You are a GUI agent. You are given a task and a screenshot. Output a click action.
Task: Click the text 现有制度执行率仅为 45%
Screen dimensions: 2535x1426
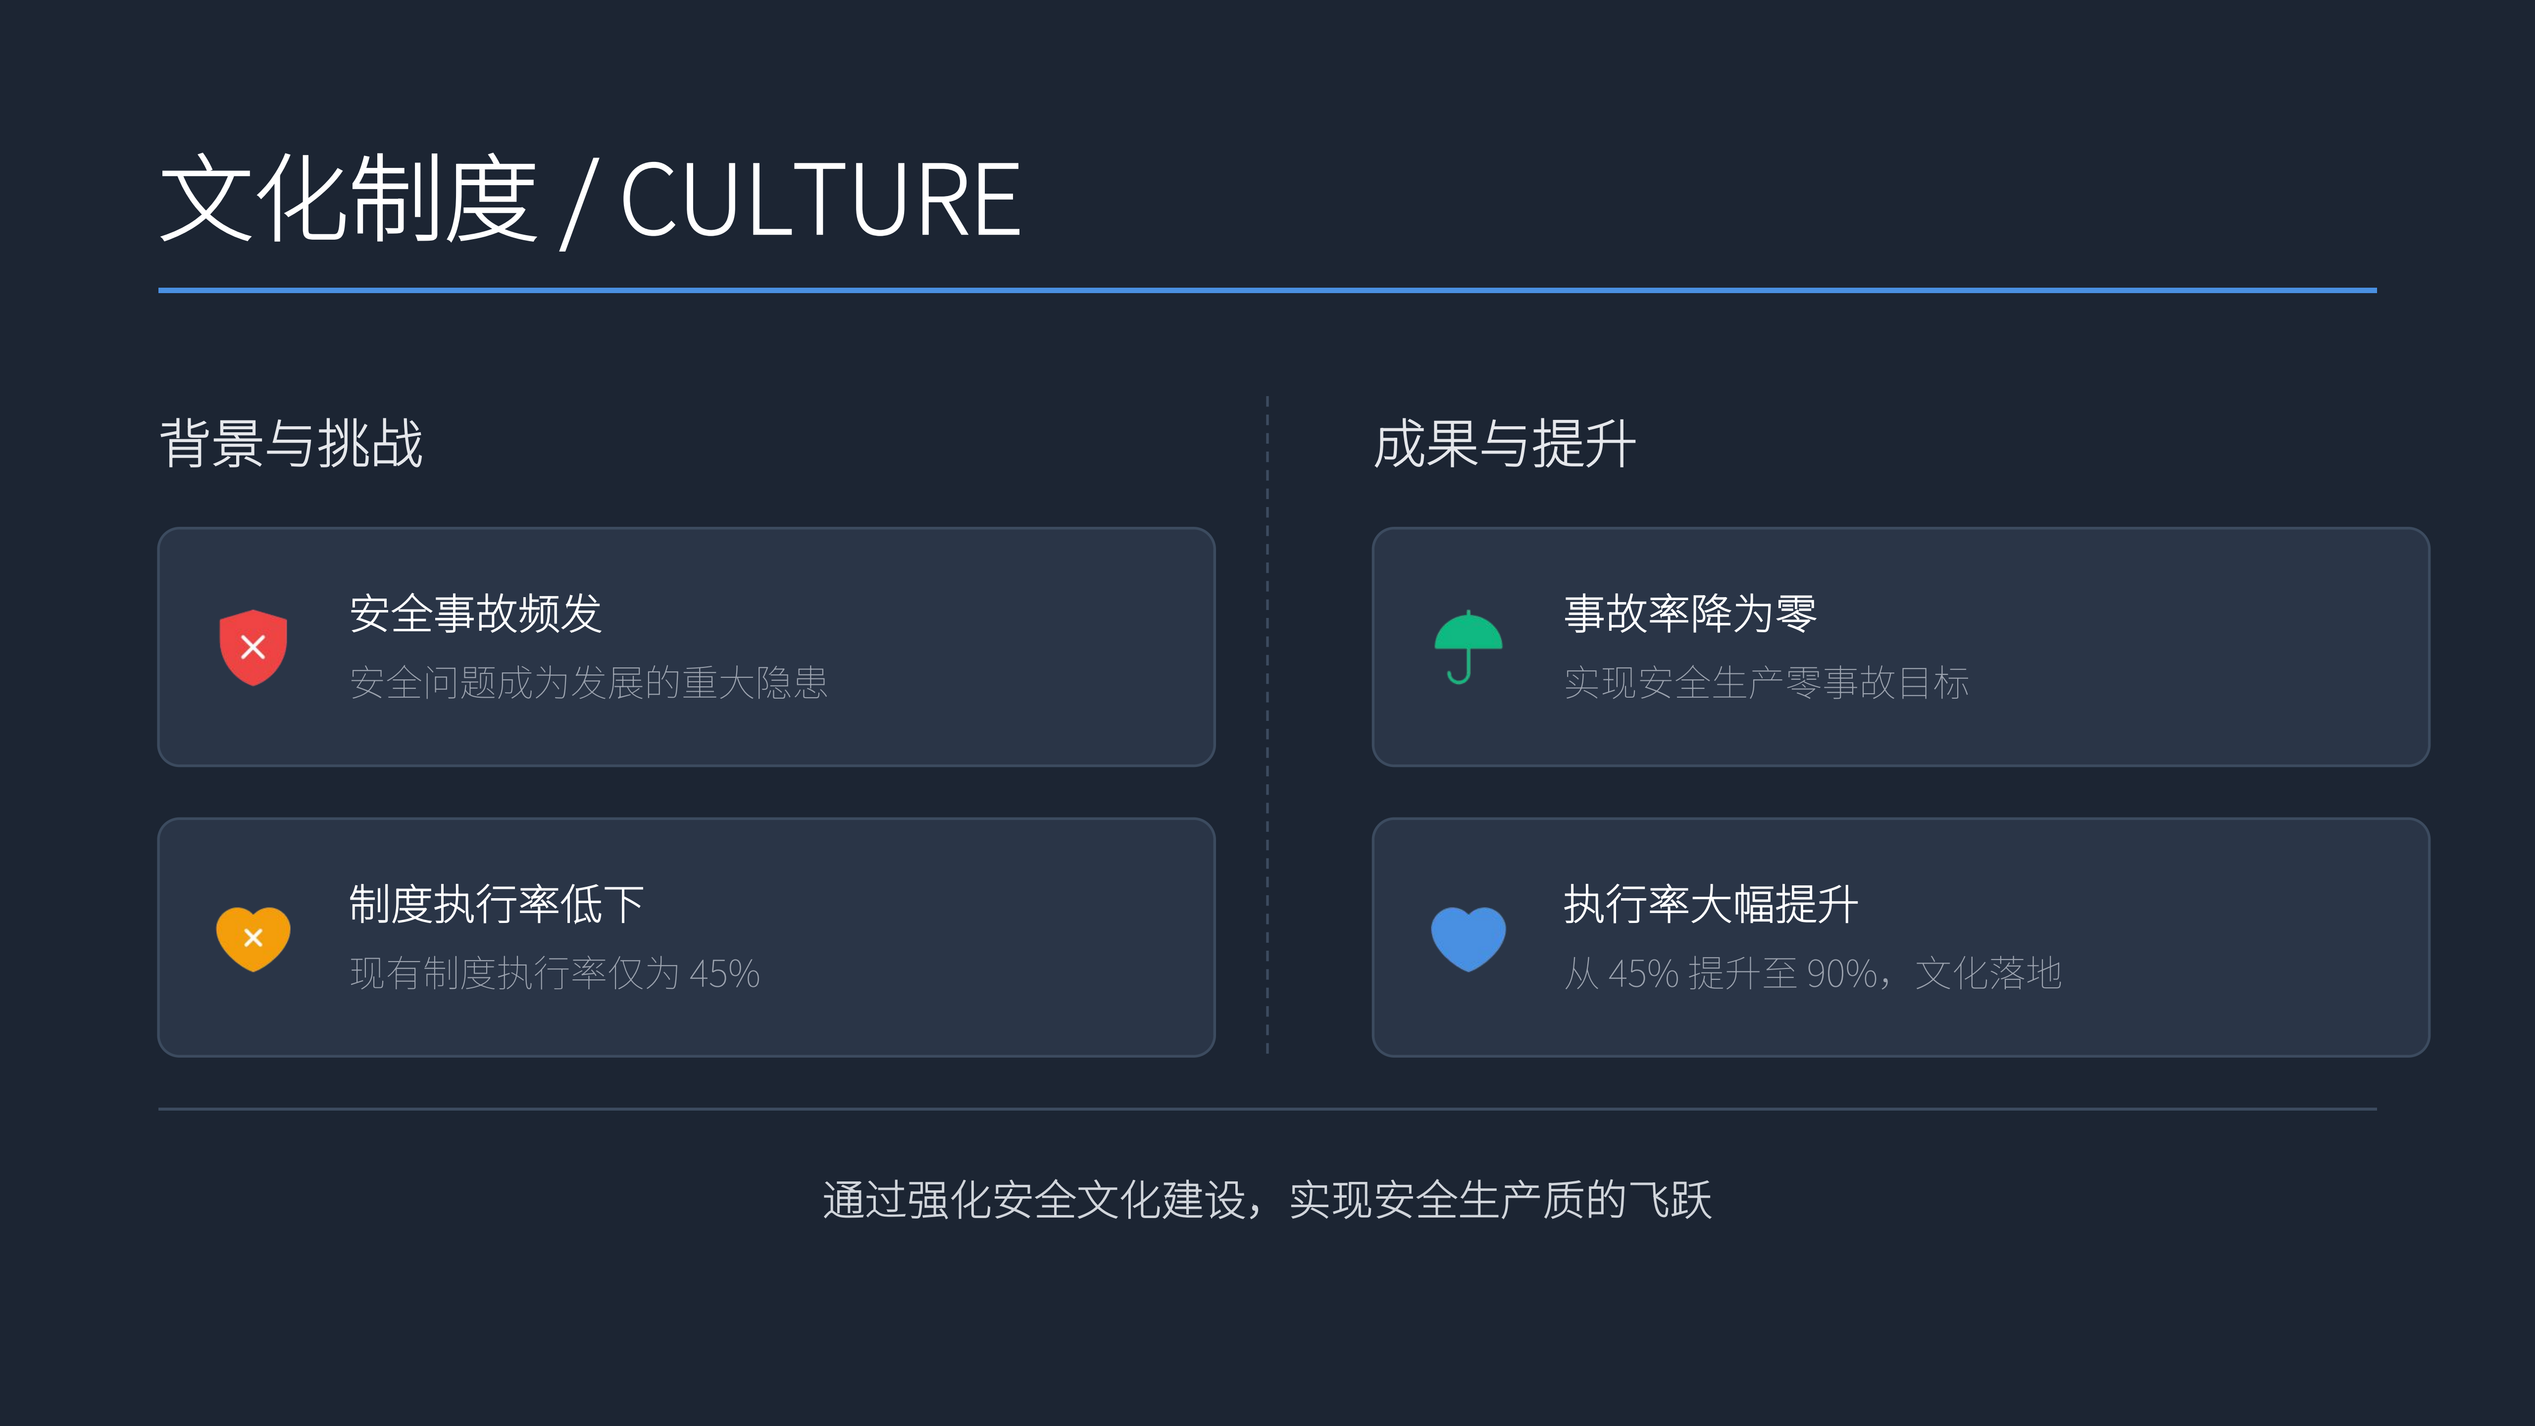click(x=555, y=973)
